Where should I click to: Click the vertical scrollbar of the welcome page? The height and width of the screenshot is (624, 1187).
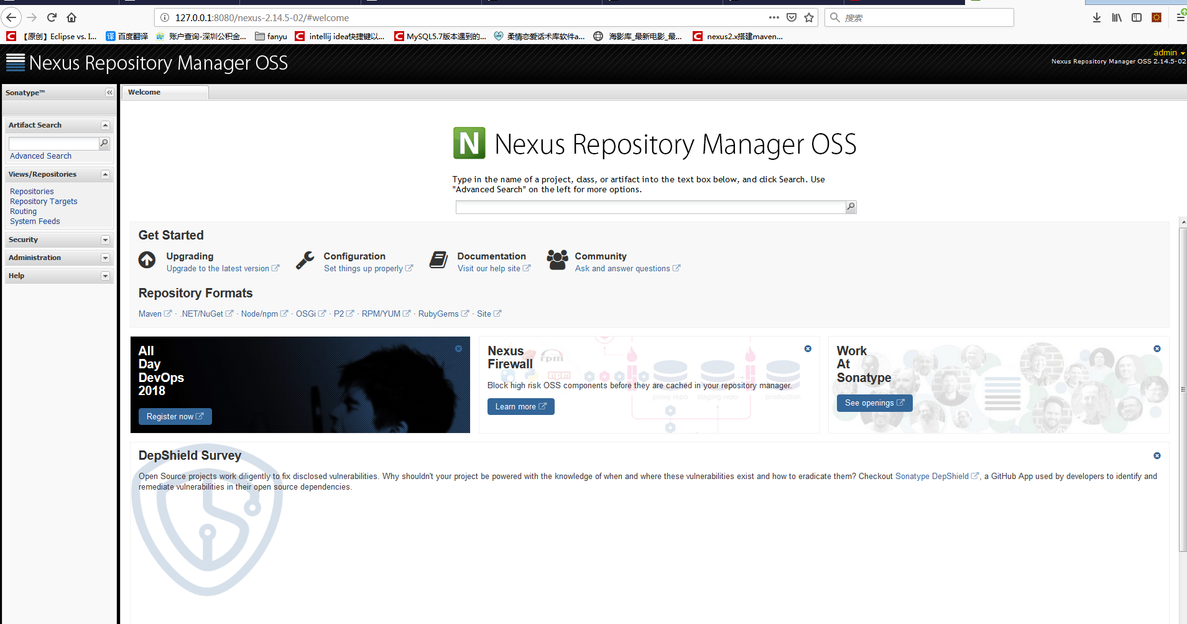pyautogui.click(x=1183, y=389)
